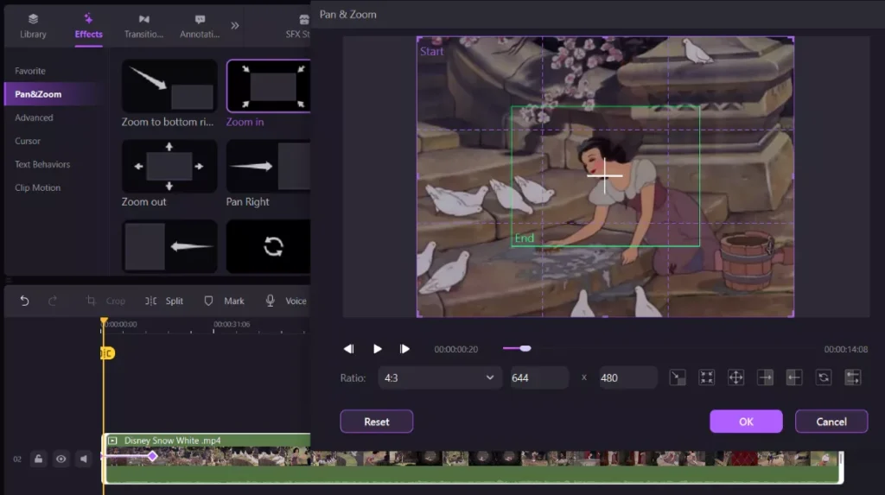The width and height of the screenshot is (885, 495).
Task: Click the pan zoom keyframe diamond on clip
Action: pyautogui.click(x=152, y=456)
